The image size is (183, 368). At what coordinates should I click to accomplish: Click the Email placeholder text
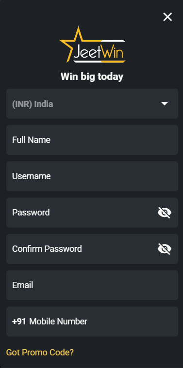[x=23, y=285]
